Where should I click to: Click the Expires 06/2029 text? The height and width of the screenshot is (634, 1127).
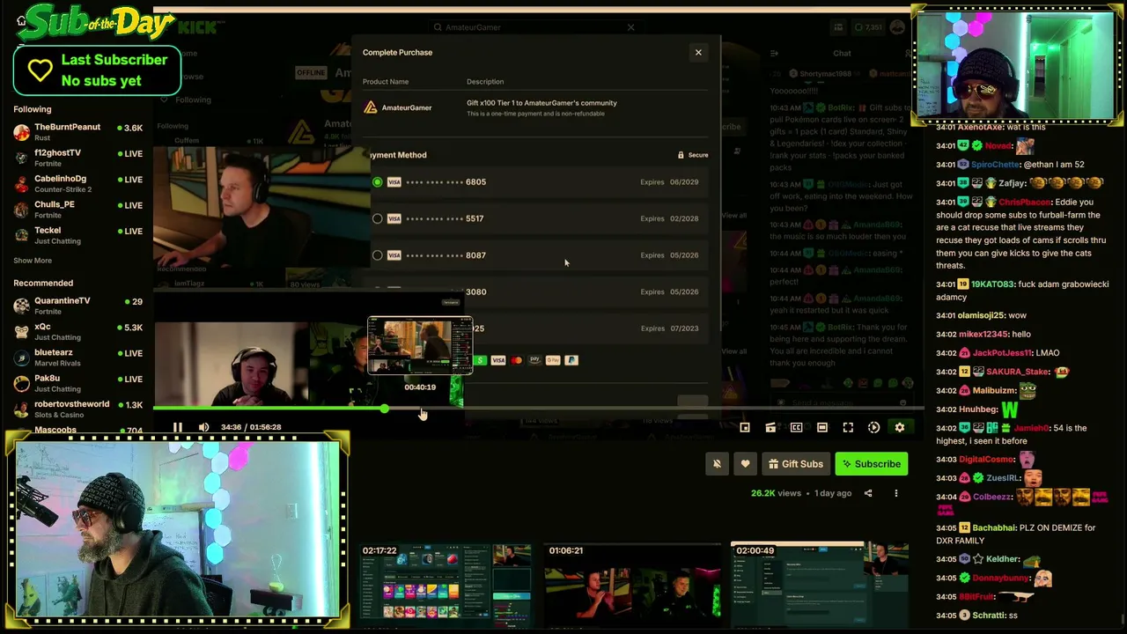669,182
